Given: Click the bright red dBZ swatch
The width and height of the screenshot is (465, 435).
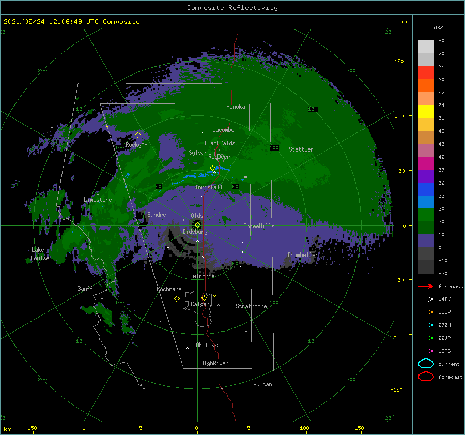Looking at the screenshot, I should pyautogui.click(x=426, y=73).
